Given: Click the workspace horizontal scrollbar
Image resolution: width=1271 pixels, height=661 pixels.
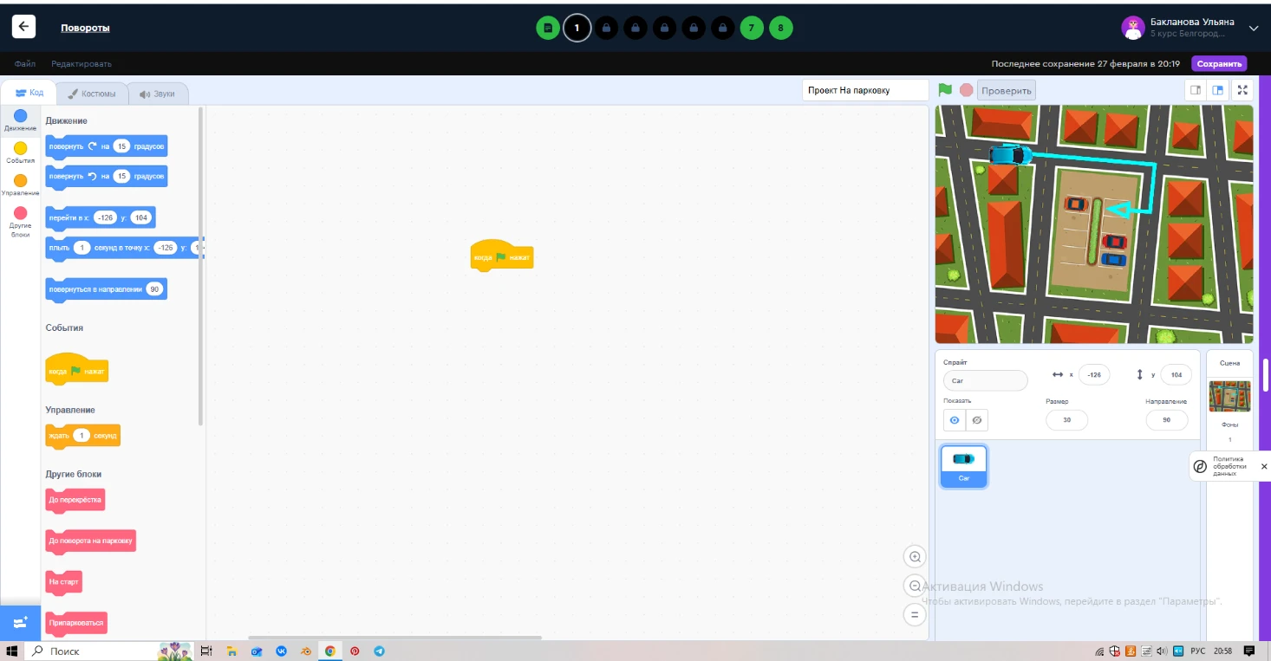Looking at the screenshot, I should pyautogui.click(x=394, y=638).
